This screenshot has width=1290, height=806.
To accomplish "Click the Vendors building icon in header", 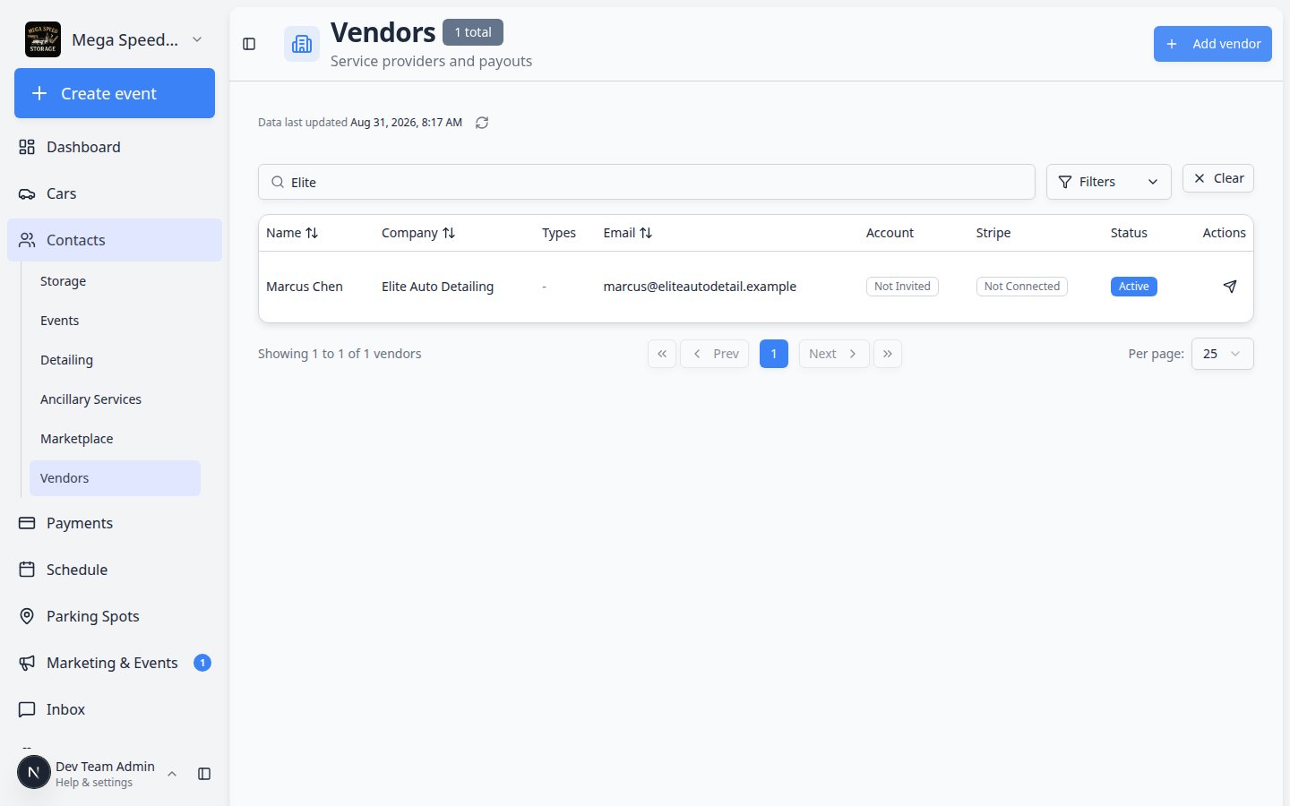I will pyautogui.click(x=302, y=44).
